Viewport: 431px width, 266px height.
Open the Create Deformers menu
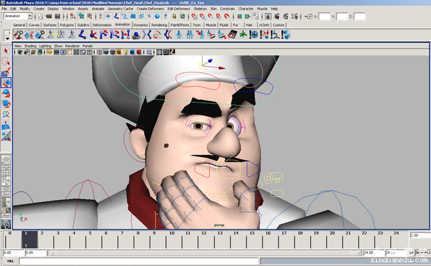pos(150,9)
